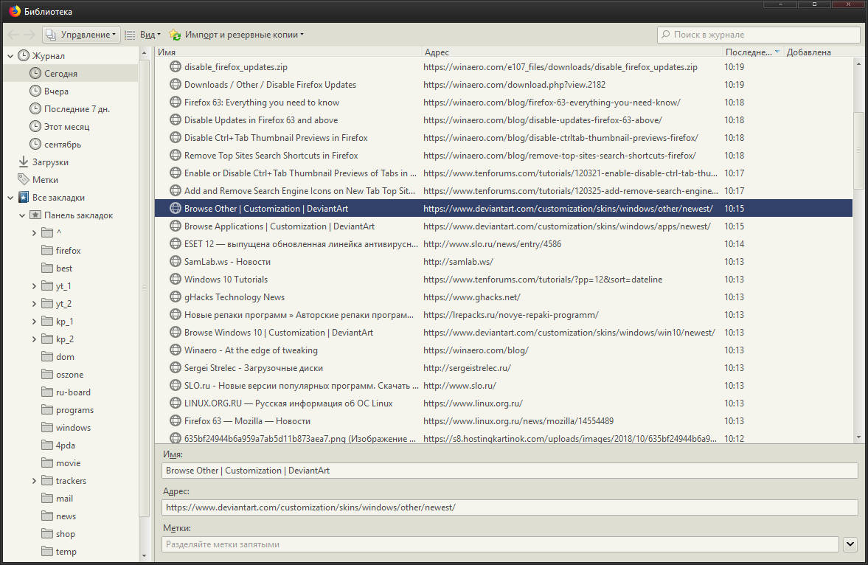The width and height of the screenshot is (868, 565).
Task: Expand the yt_1 folder
Action: 35,286
